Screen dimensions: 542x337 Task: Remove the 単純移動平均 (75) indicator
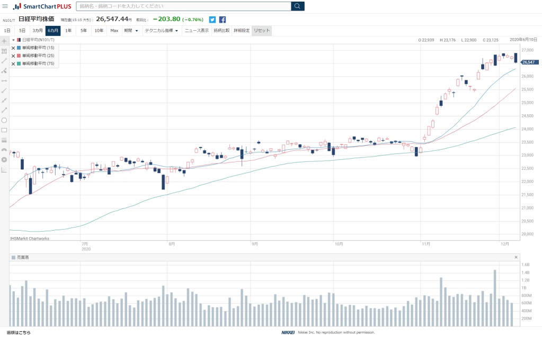point(13,63)
